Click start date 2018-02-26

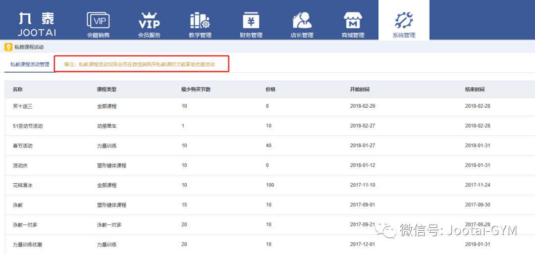pyautogui.click(x=362, y=106)
